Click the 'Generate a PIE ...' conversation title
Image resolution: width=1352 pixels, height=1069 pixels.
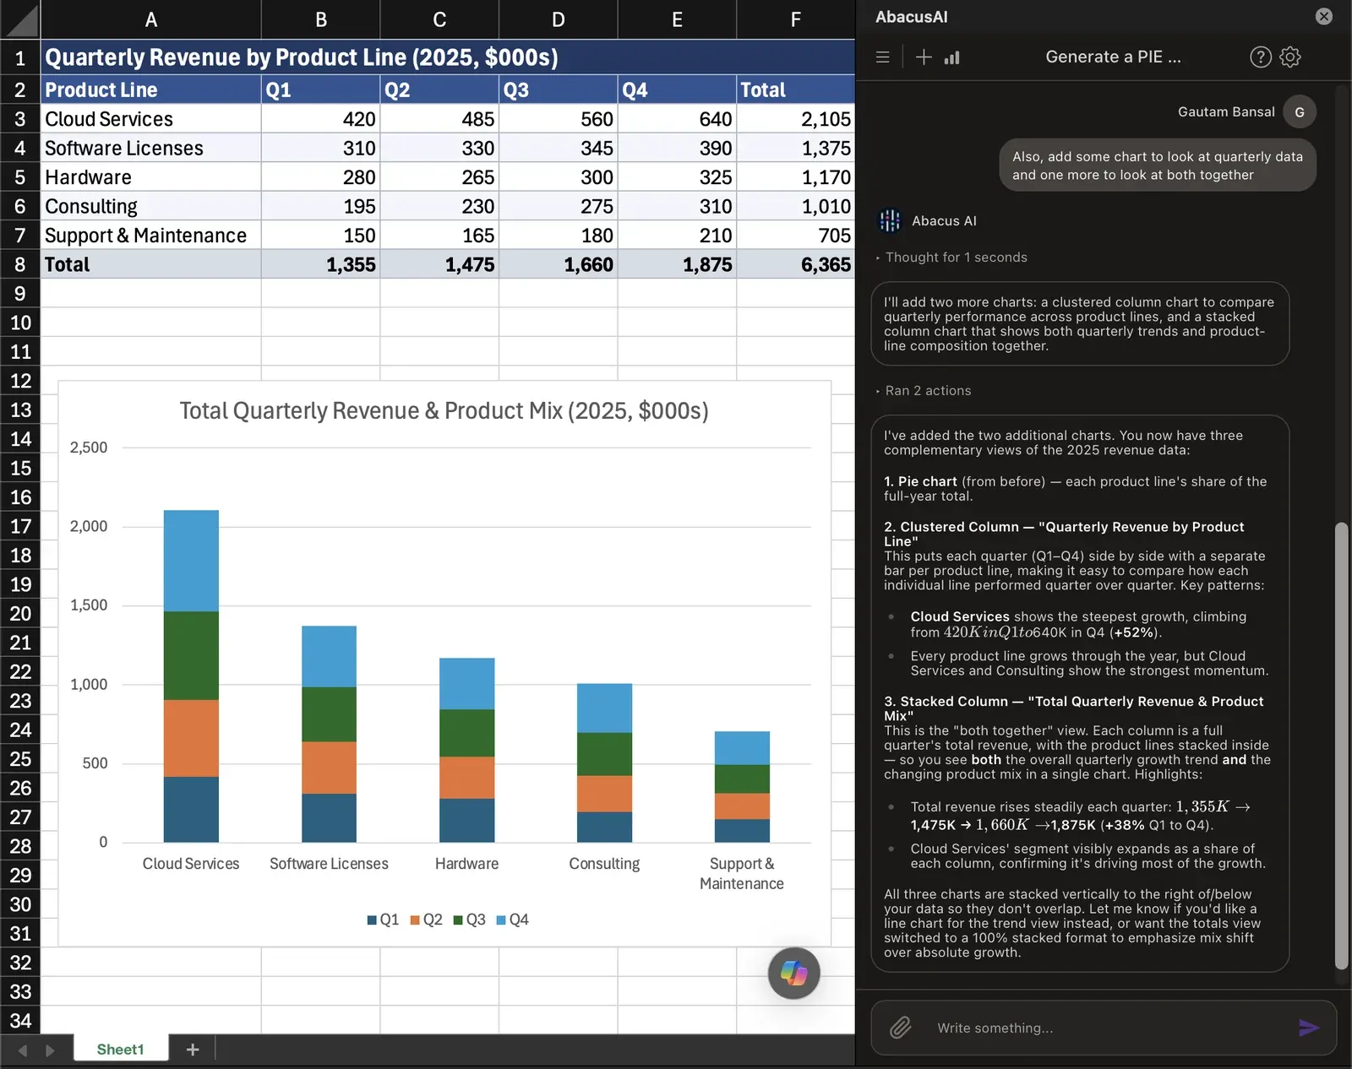(x=1113, y=57)
